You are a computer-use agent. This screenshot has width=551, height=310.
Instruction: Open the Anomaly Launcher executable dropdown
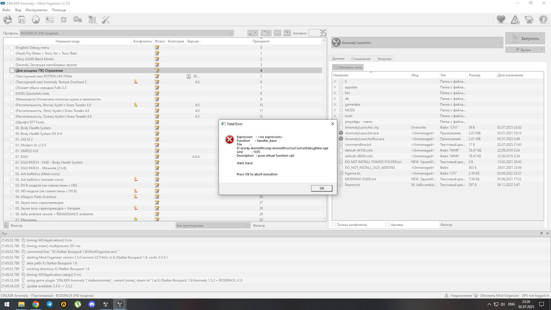[x=418, y=42]
